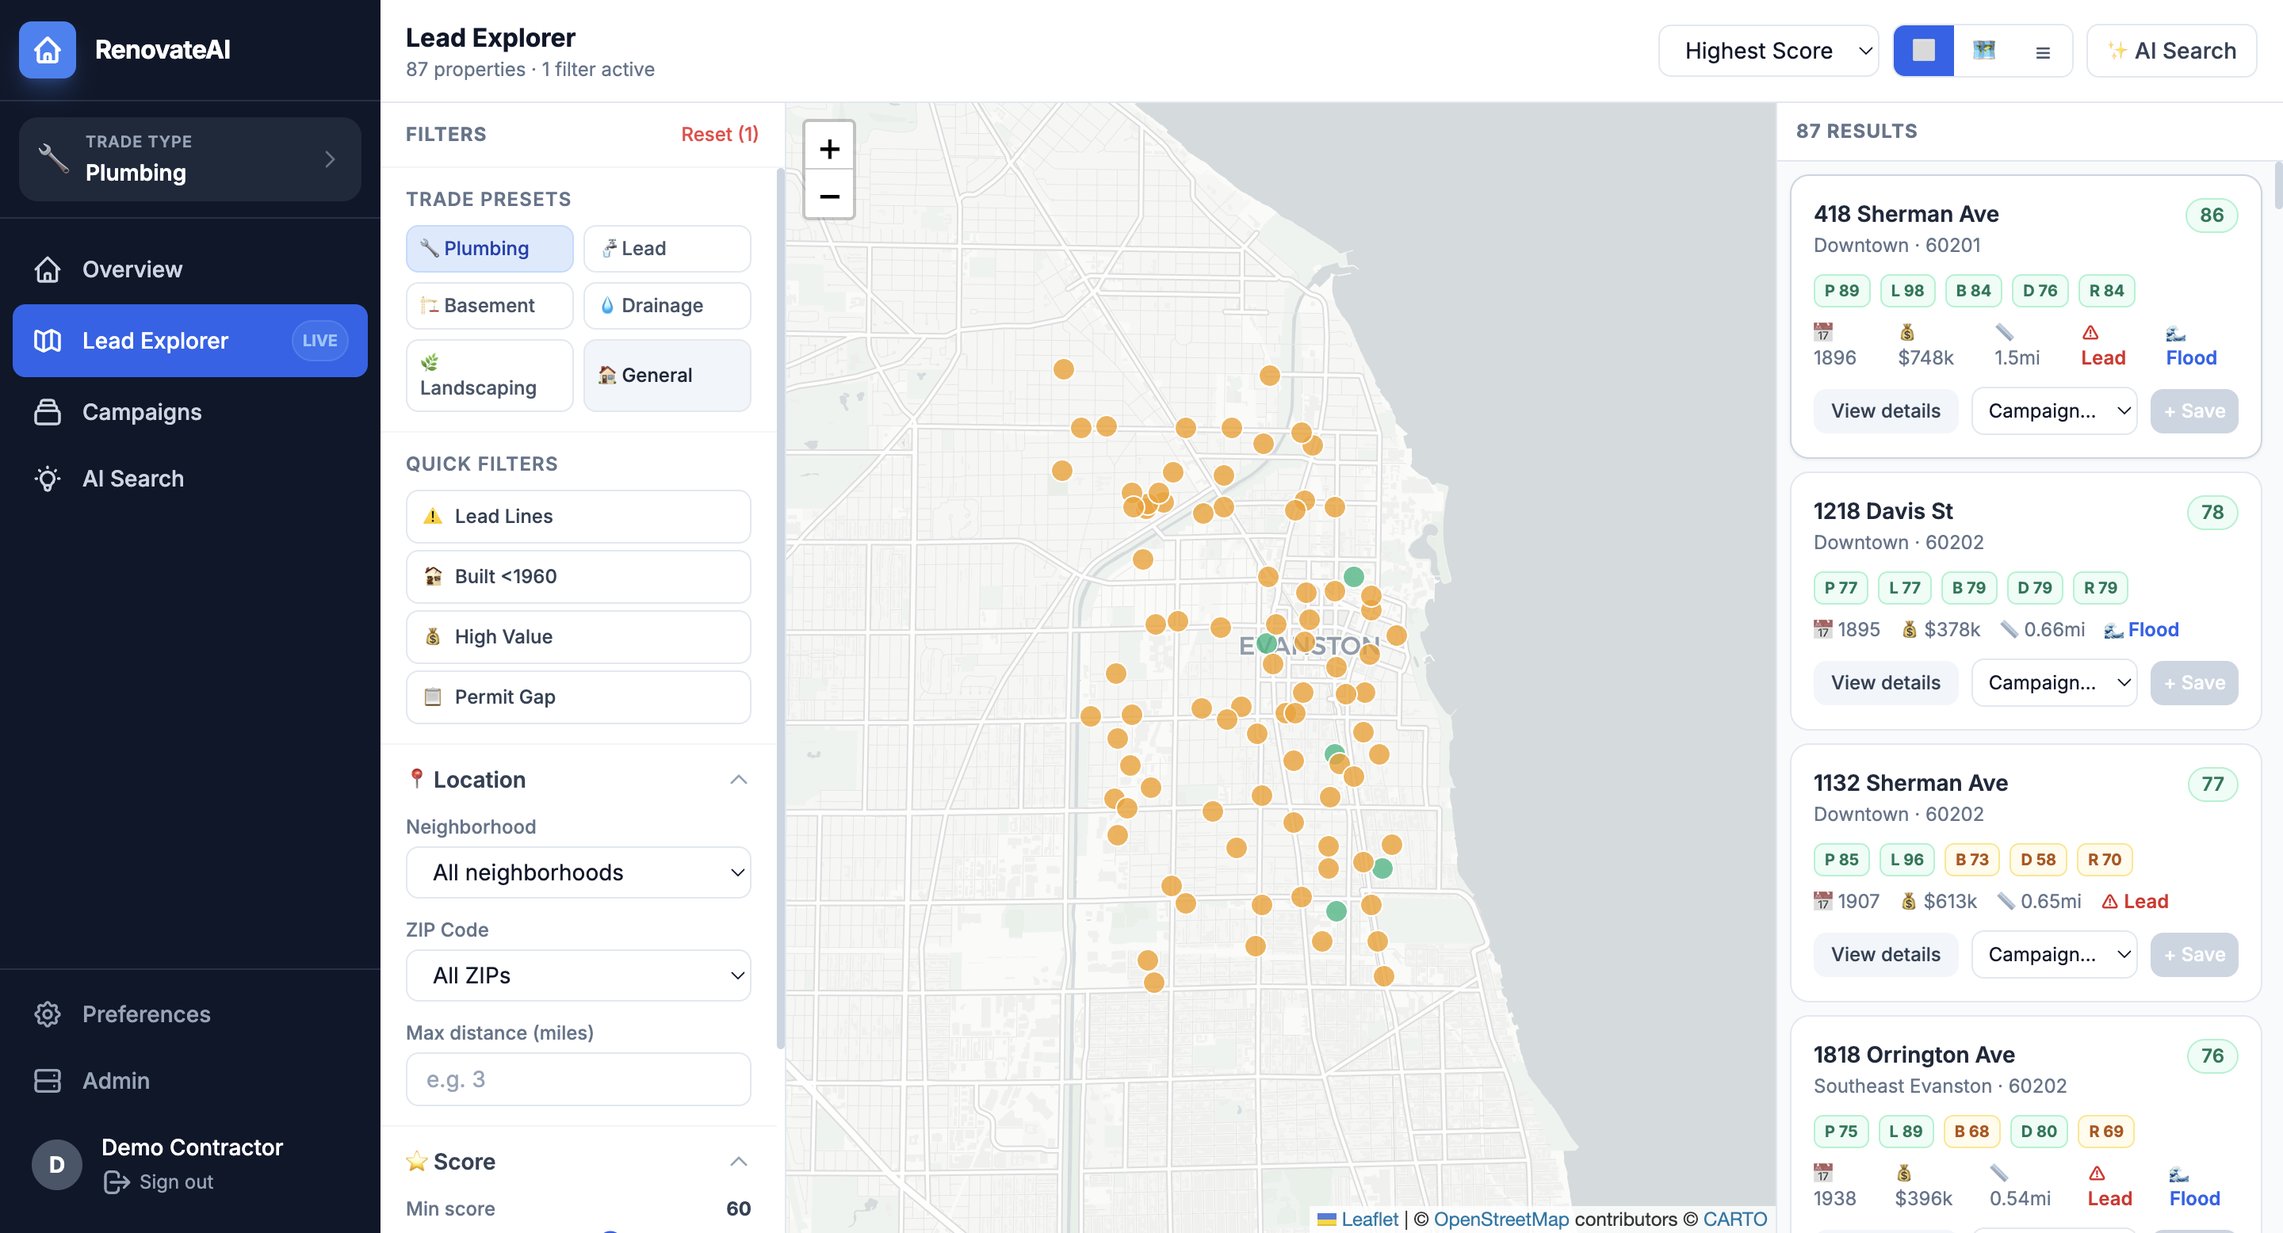Switch to map-only view icon
Image resolution: width=2283 pixels, height=1233 pixels.
pyautogui.click(x=1983, y=51)
